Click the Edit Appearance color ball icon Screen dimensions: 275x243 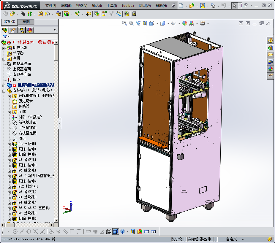tap(185, 23)
